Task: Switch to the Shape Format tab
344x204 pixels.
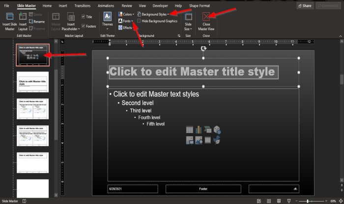Action: [200, 6]
